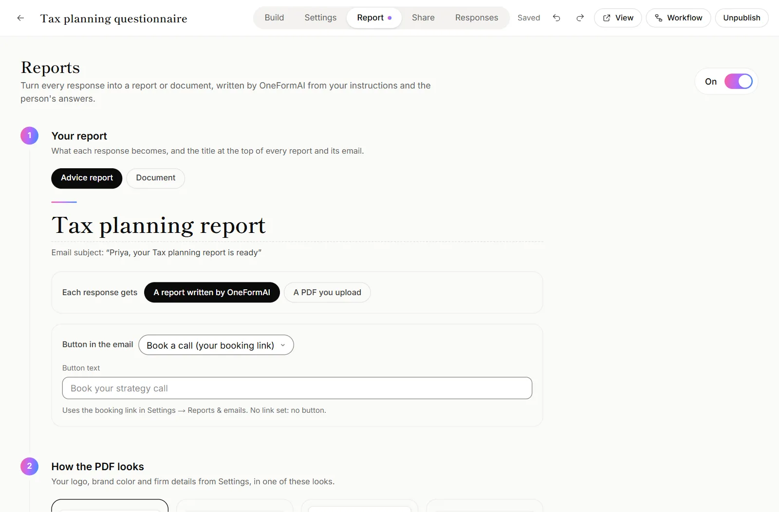Open the Responses tab
779x512 pixels.
[x=477, y=18]
